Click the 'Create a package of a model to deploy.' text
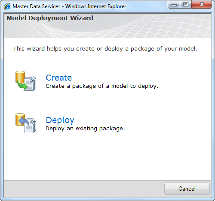Screen dimensions: 215x201 point(102,86)
